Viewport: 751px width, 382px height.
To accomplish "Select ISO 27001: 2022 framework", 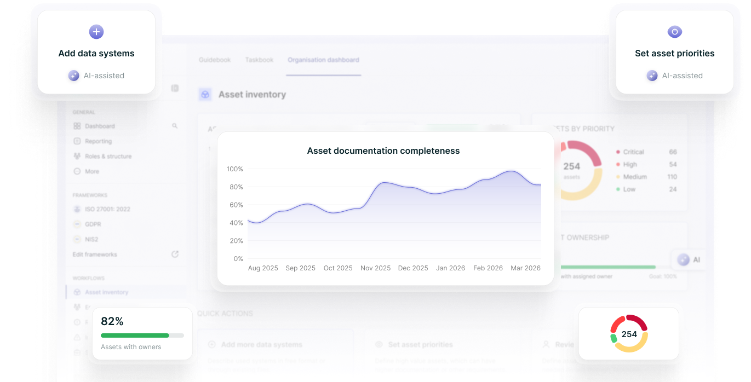I will click(107, 209).
